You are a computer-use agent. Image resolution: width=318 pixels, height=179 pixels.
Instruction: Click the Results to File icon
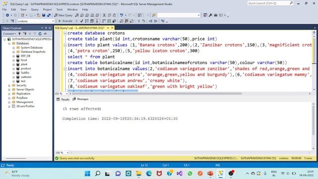pos(131,21)
